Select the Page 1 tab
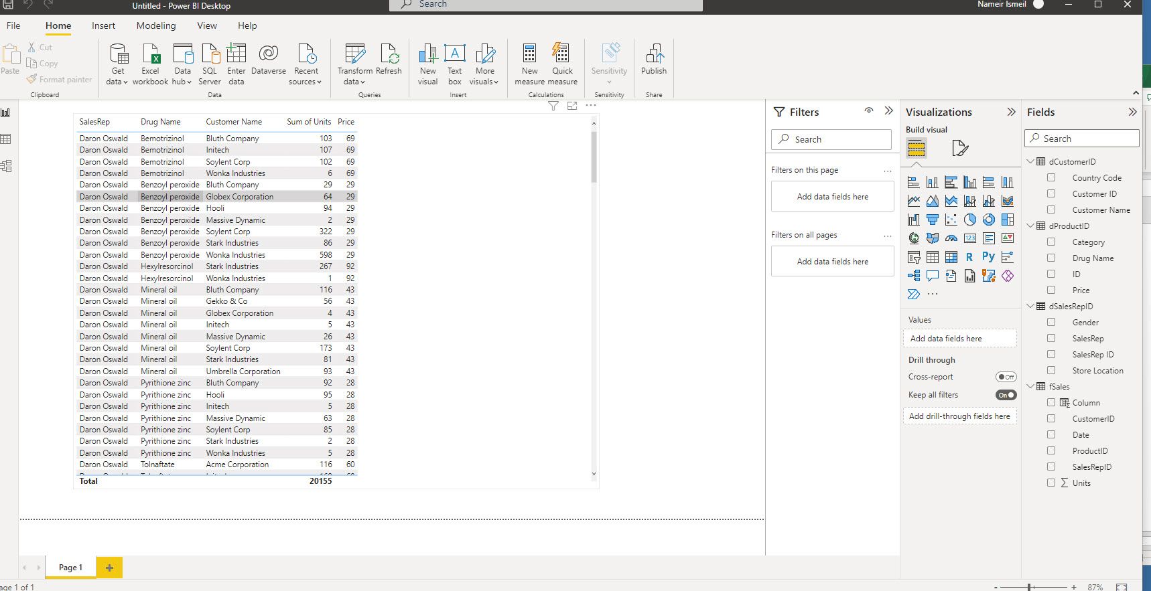Screen dimensions: 1151x591 point(70,568)
